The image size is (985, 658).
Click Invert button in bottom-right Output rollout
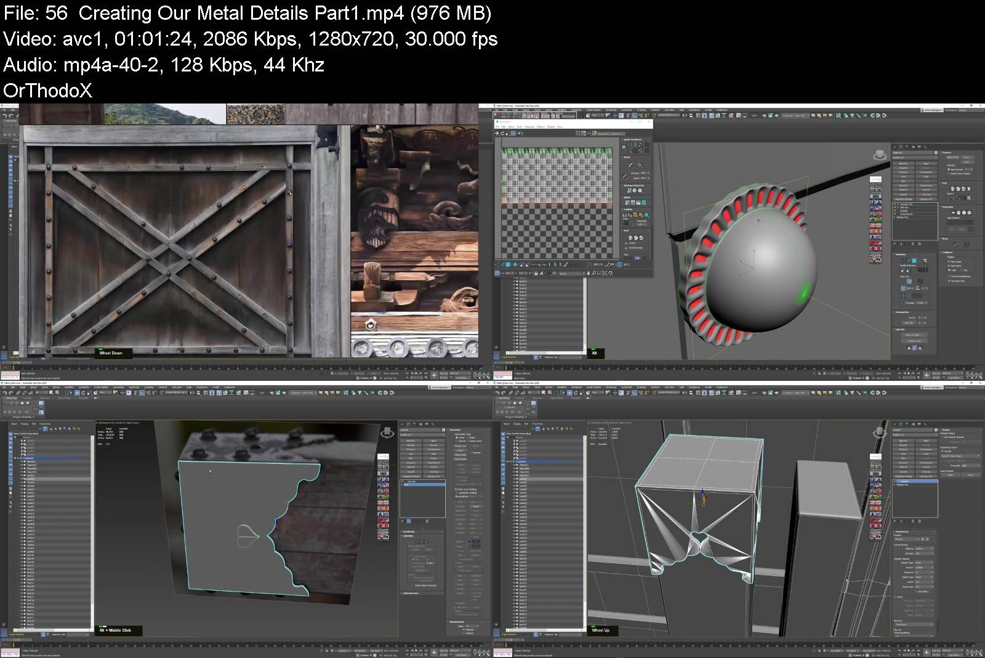[x=971, y=475]
